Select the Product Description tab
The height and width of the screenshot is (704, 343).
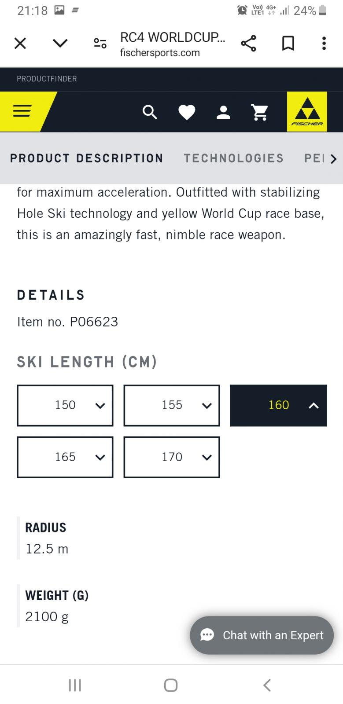(x=87, y=158)
